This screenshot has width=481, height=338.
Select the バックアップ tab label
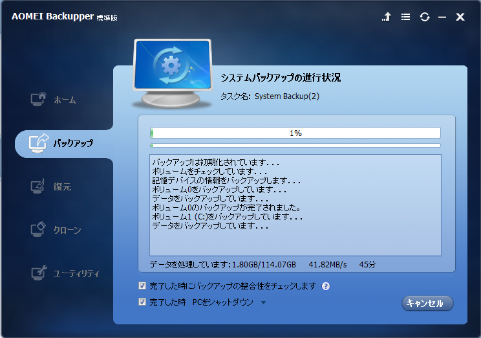[x=73, y=143]
